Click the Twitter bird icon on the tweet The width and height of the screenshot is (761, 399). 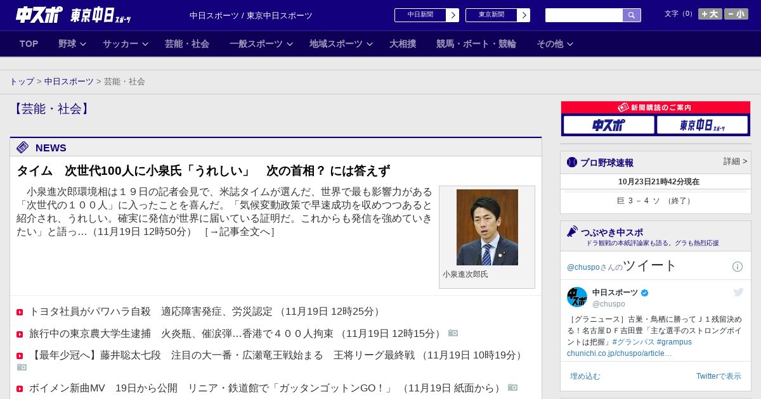[738, 292]
